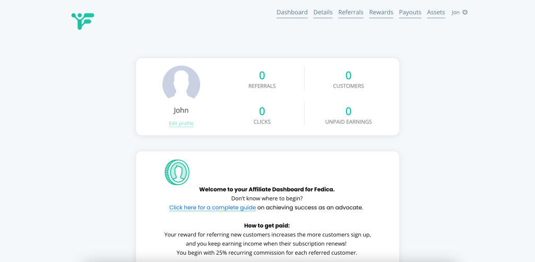Click the 'How to get paid' heading
Image resolution: width=535 pixels, height=262 pixels.
[267, 225]
